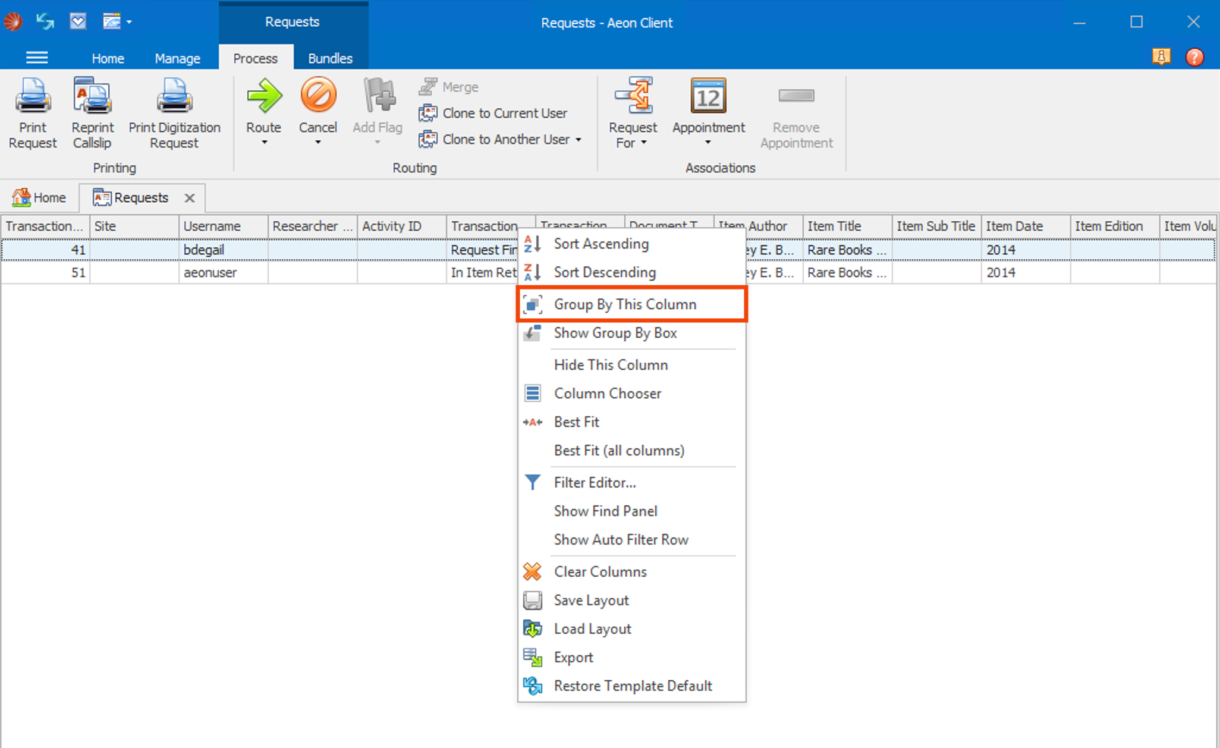Expand the Route dropdown arrow
Image resolution: width=1220 pixels, height=748 pixels.
[263, 142]
